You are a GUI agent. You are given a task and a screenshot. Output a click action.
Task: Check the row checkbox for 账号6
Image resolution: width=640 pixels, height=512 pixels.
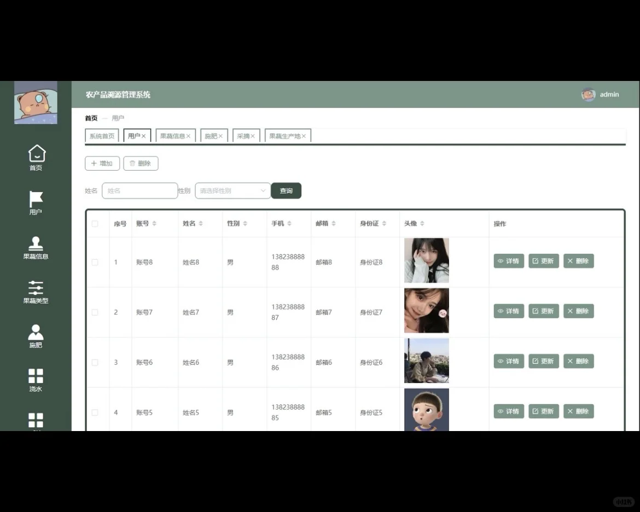(x=95, y=363)
